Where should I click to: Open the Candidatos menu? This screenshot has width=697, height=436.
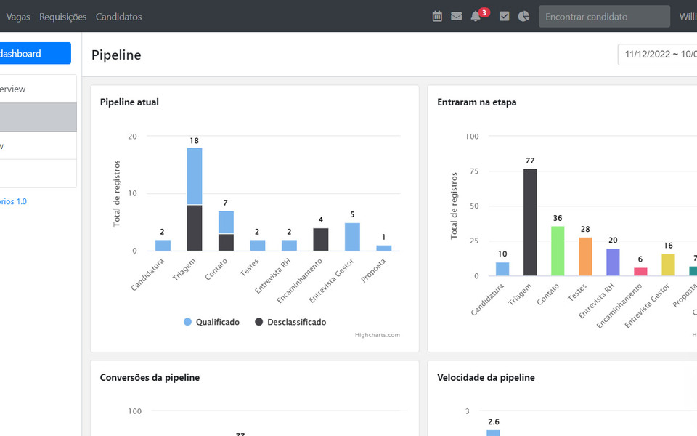118,17
